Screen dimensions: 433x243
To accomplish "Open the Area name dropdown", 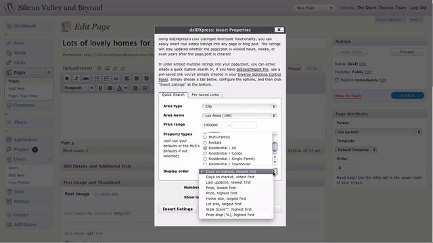I will tap(240, 115).
